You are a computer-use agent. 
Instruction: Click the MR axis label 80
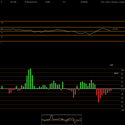tap(122, 74)
